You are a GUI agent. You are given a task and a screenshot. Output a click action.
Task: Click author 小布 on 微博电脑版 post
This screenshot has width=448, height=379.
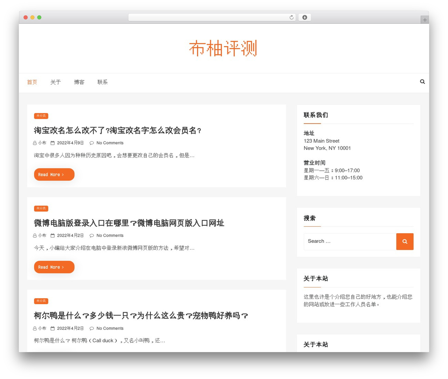(42, 236)
